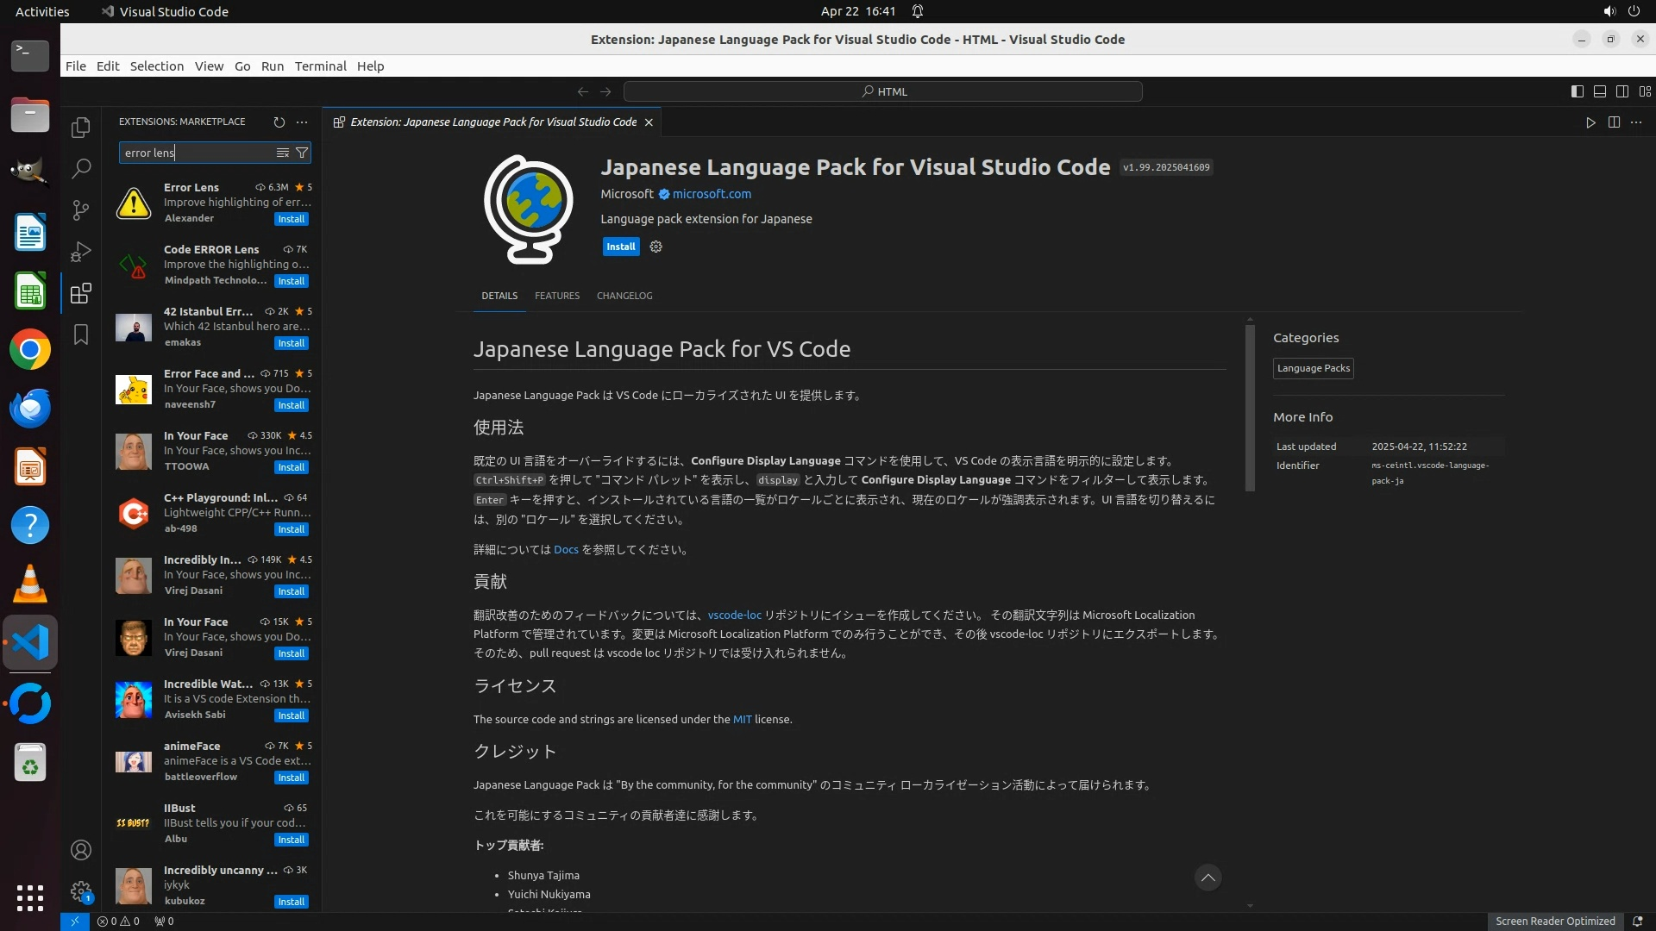Open the vscode-loc repository link
The height and width of the screenshot is (931, 1656).
point(734,615)
